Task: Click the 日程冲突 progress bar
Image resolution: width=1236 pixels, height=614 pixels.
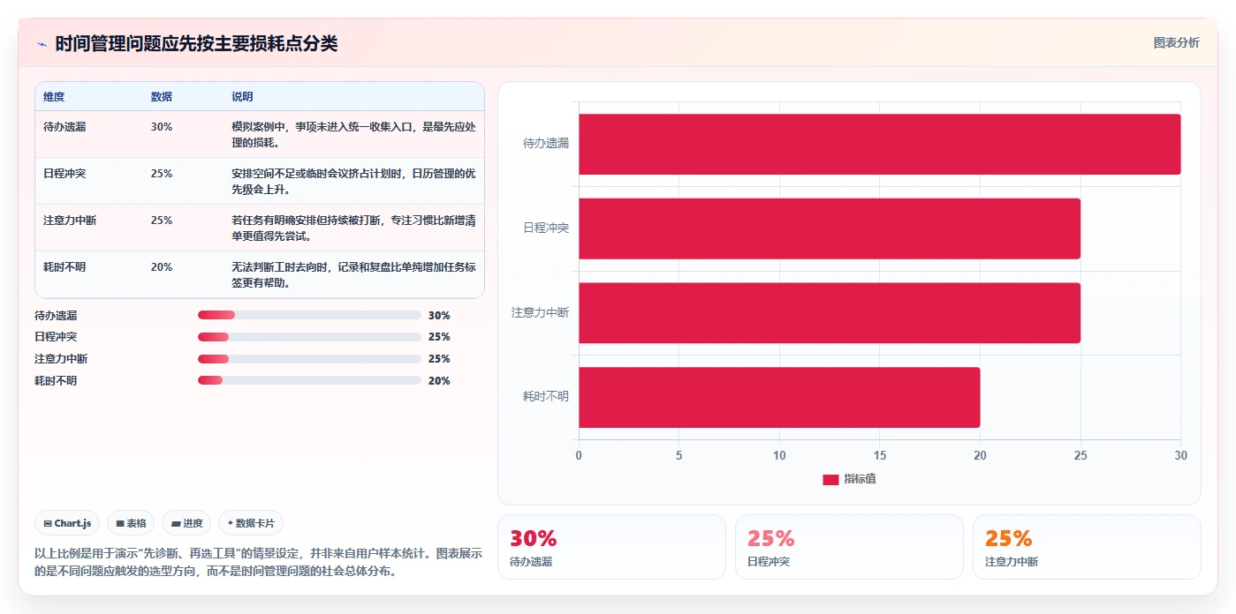Action: point(309,337)
